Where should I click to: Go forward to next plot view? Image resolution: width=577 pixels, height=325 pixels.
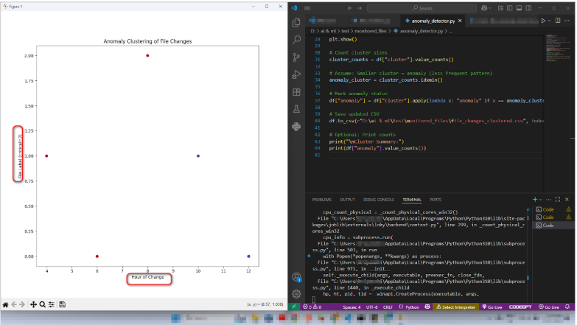[22, 304]
